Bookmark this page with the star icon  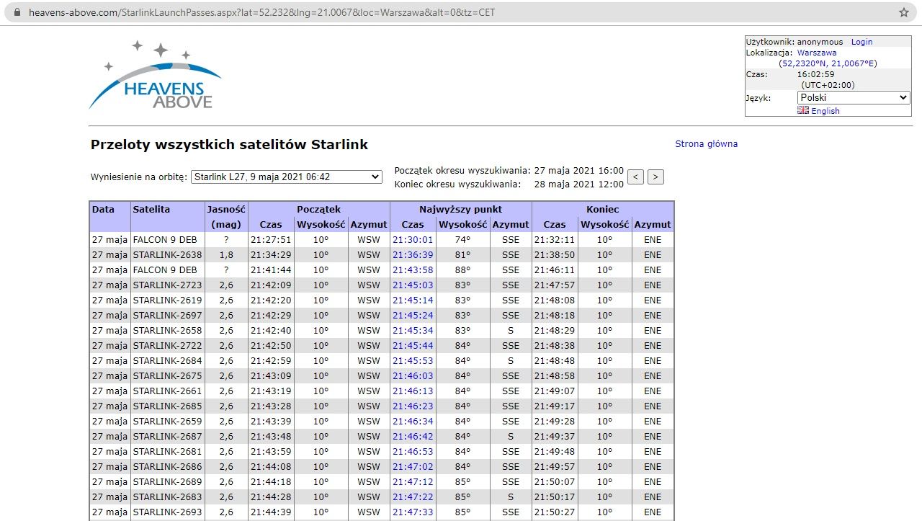[x=904, y=12]
